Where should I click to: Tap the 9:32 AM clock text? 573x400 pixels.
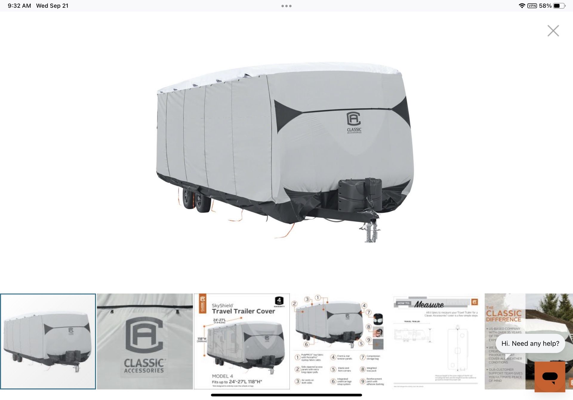[19, 6]
